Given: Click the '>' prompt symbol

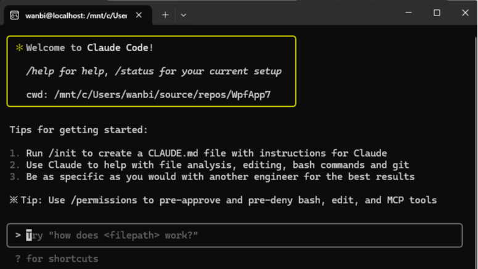Looking at the screenshot, I should coord(19,236).
